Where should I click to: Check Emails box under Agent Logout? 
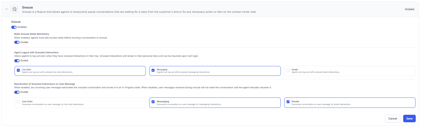(x=288, y=70)
